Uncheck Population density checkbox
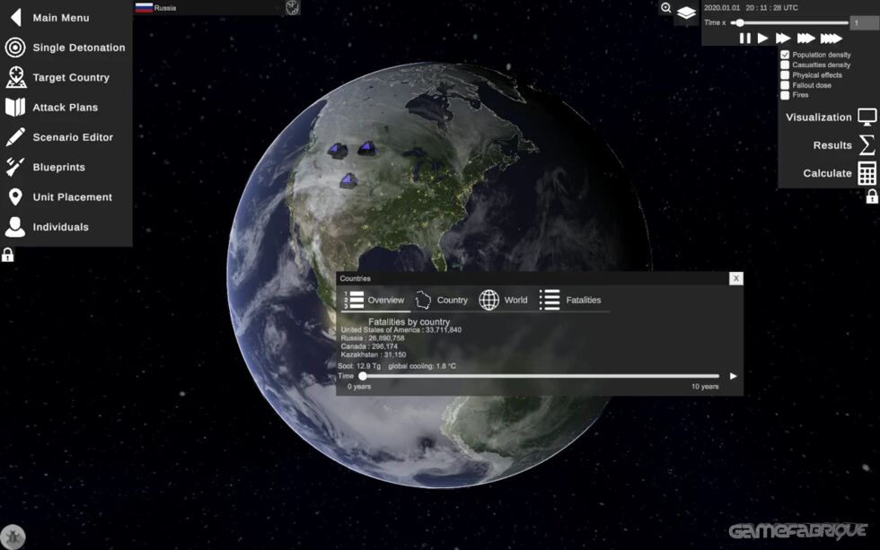Viewport: 880px width, 550px height. coord(785,55)
